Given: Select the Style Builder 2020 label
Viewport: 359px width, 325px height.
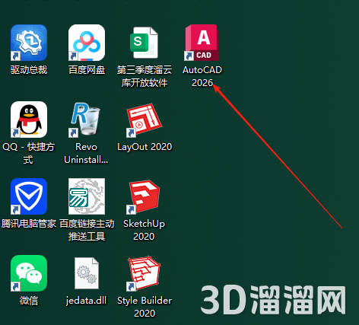Looking at the screenshot, I should [145, 307].
